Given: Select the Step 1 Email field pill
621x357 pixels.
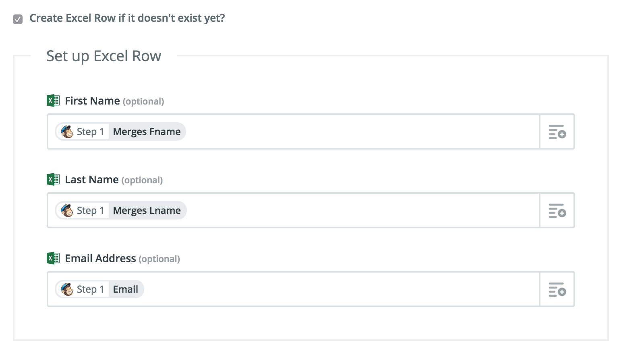Looking at the screenshot, I should [x=99, y=289].
